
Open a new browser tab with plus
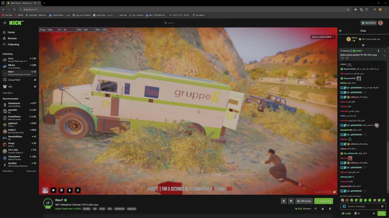[x=44, y=3]
